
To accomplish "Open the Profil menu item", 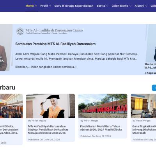I will [44, 6].
